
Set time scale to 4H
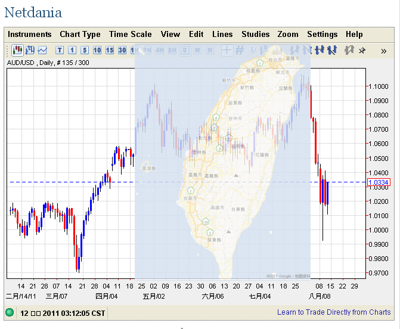click(x=159, y=50)
